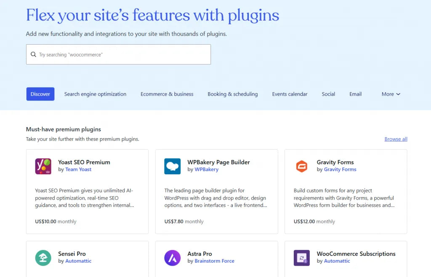
Task: Click the Astra Pro purple logo icon
Action: click(172, 257)
